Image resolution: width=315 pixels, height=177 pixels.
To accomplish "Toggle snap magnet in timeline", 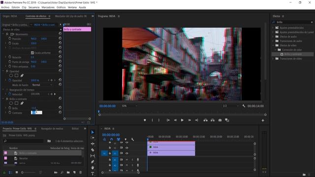I will click(112, 139).
